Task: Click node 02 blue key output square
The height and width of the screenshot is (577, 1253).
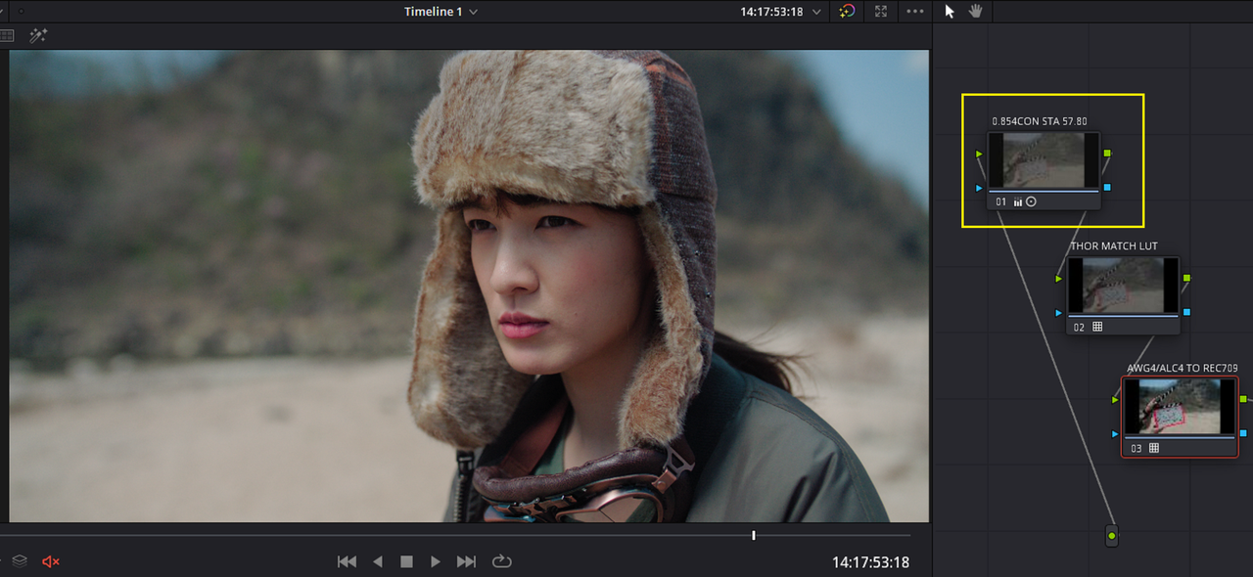Action: [1186, 312]
